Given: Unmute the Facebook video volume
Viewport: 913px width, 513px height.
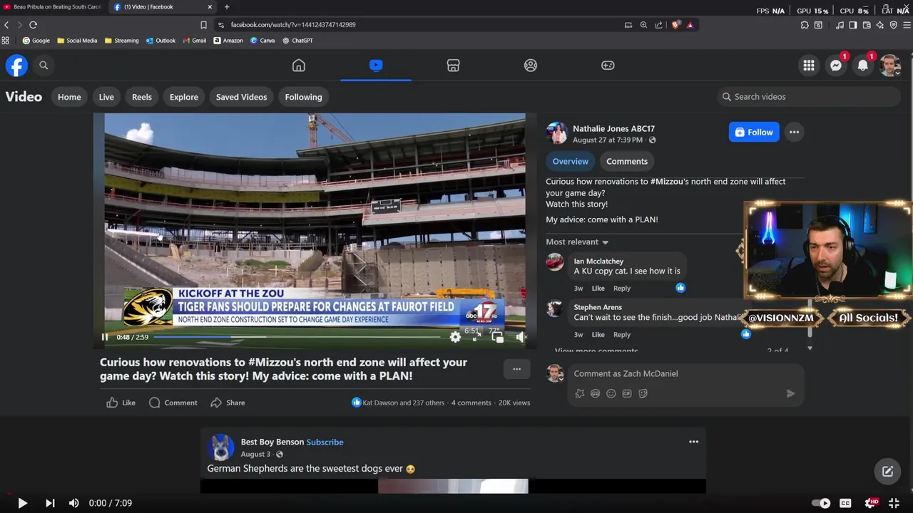Looking at the screenshot, I should pyautogui.click(x=520, y=337).
